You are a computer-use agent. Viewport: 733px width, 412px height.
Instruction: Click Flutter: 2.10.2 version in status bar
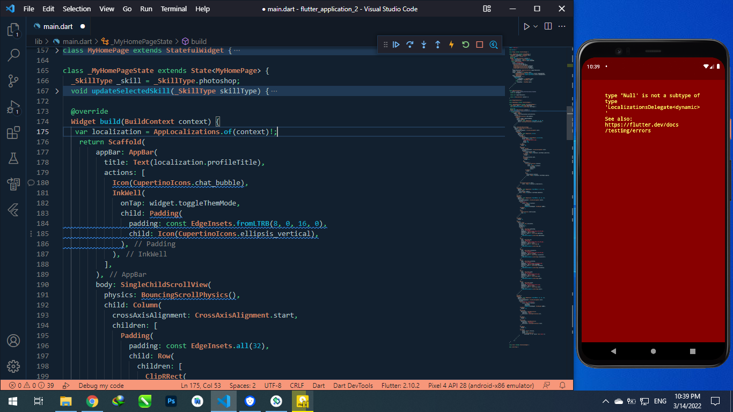click(400, 385)
